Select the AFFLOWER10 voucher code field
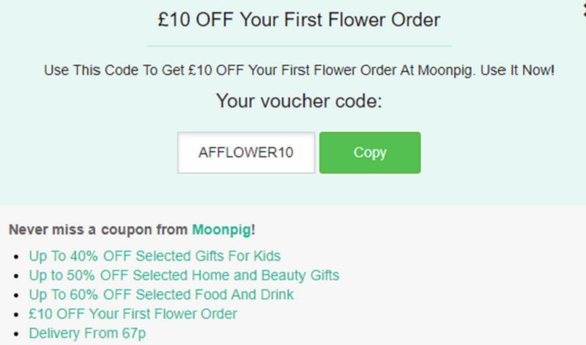Image resolution: width=586 pixels, height=345 pixels. [246, 152]
